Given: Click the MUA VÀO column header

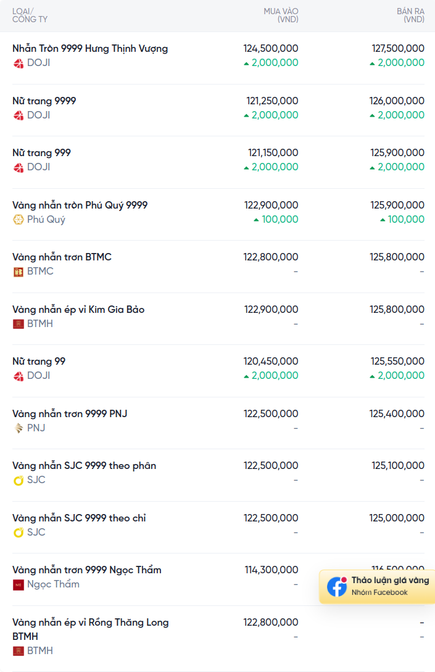Looking at the screenshot, I should (281, 15).
